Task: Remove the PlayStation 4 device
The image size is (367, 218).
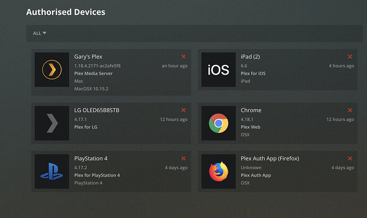Action: click(x=183, y=158)
